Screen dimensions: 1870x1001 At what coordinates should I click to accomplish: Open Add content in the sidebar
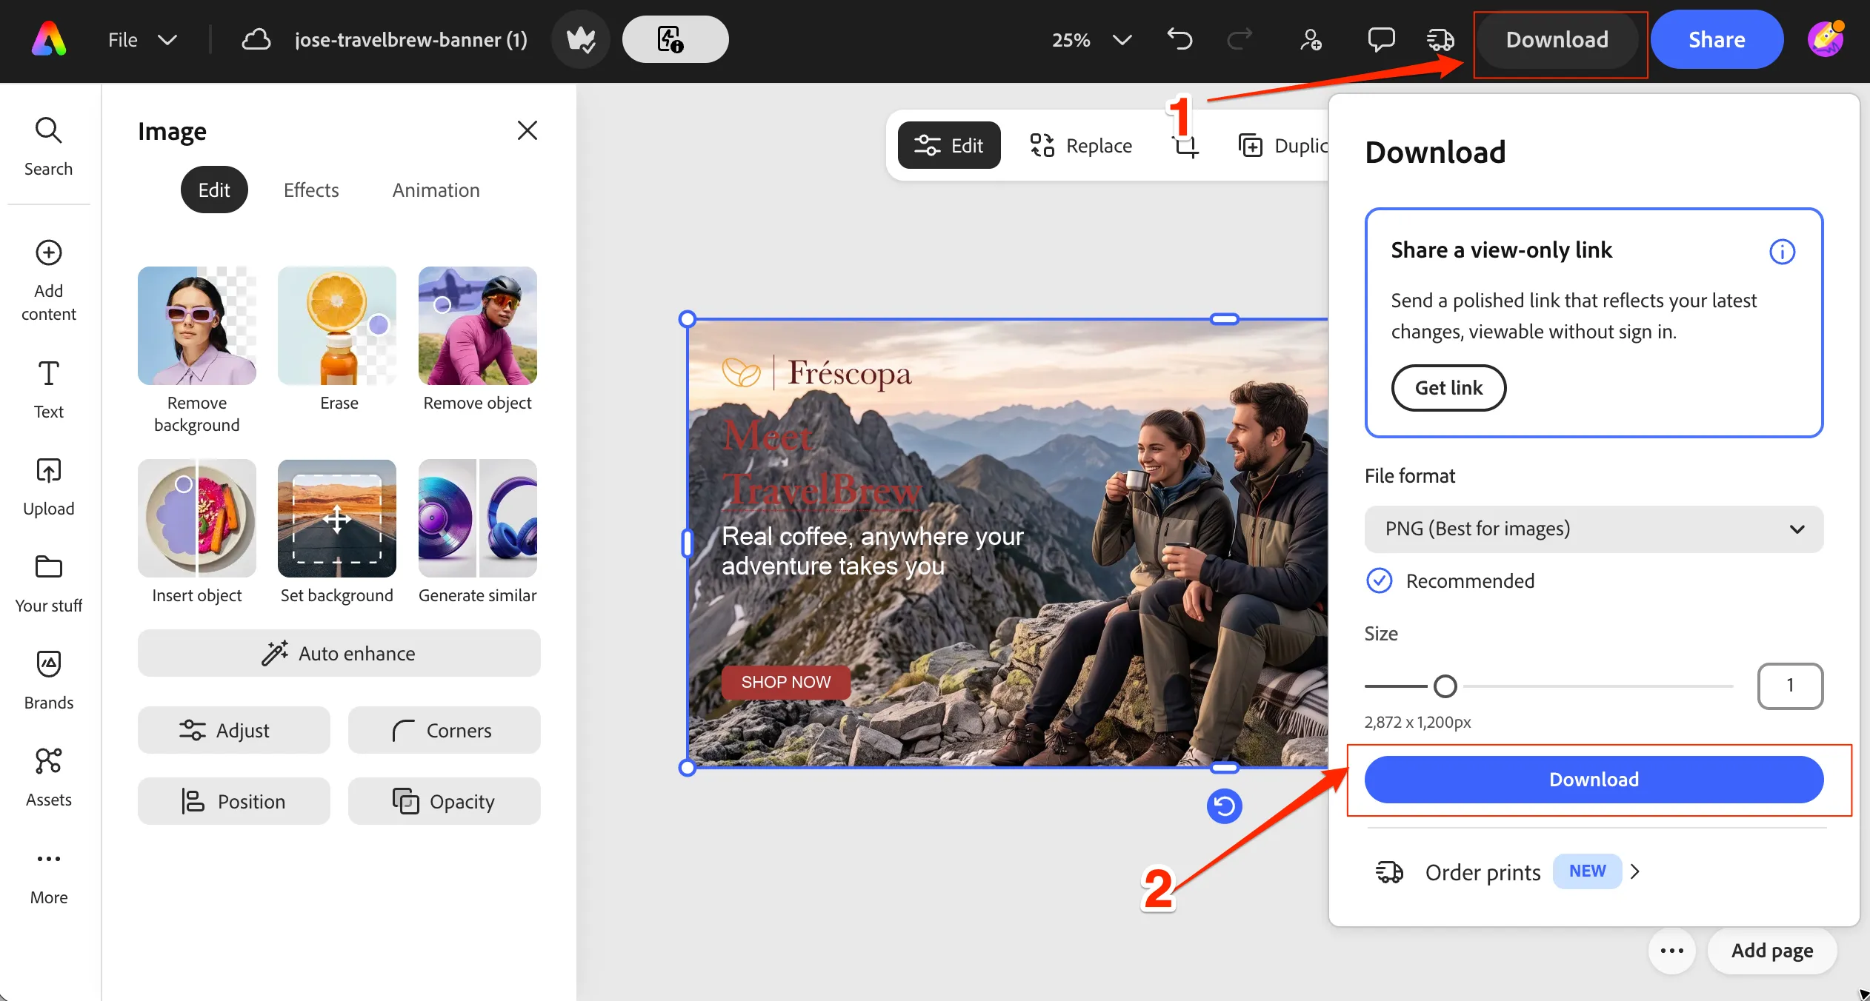click(48, 281)
